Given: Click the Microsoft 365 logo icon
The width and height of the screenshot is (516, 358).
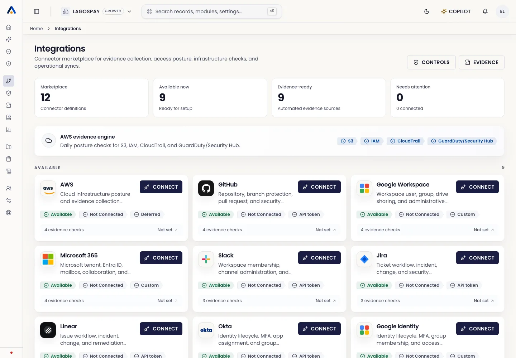Looking at the screenshot, I should point(48,260).
